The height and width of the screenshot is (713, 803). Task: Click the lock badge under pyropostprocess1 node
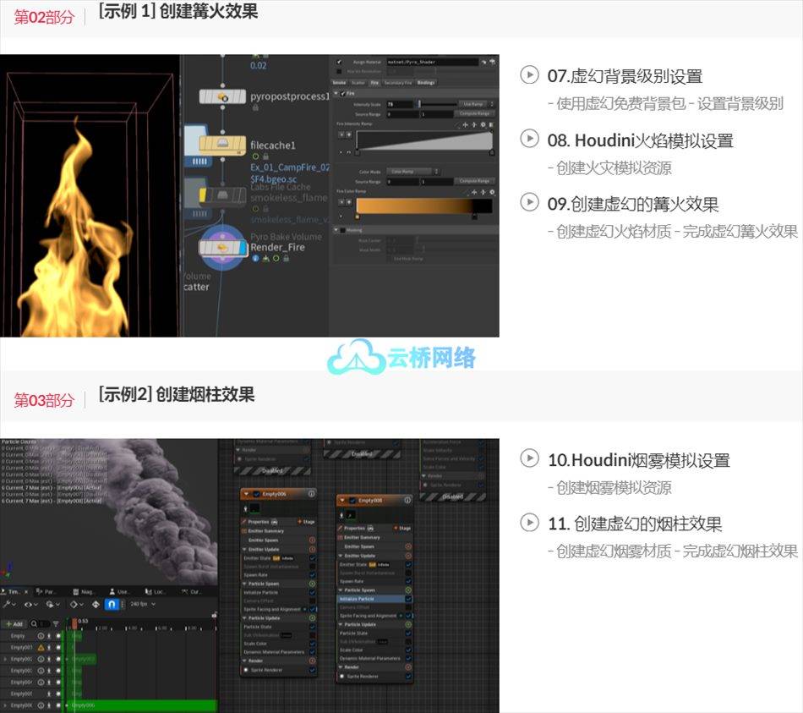coord(255,108)
